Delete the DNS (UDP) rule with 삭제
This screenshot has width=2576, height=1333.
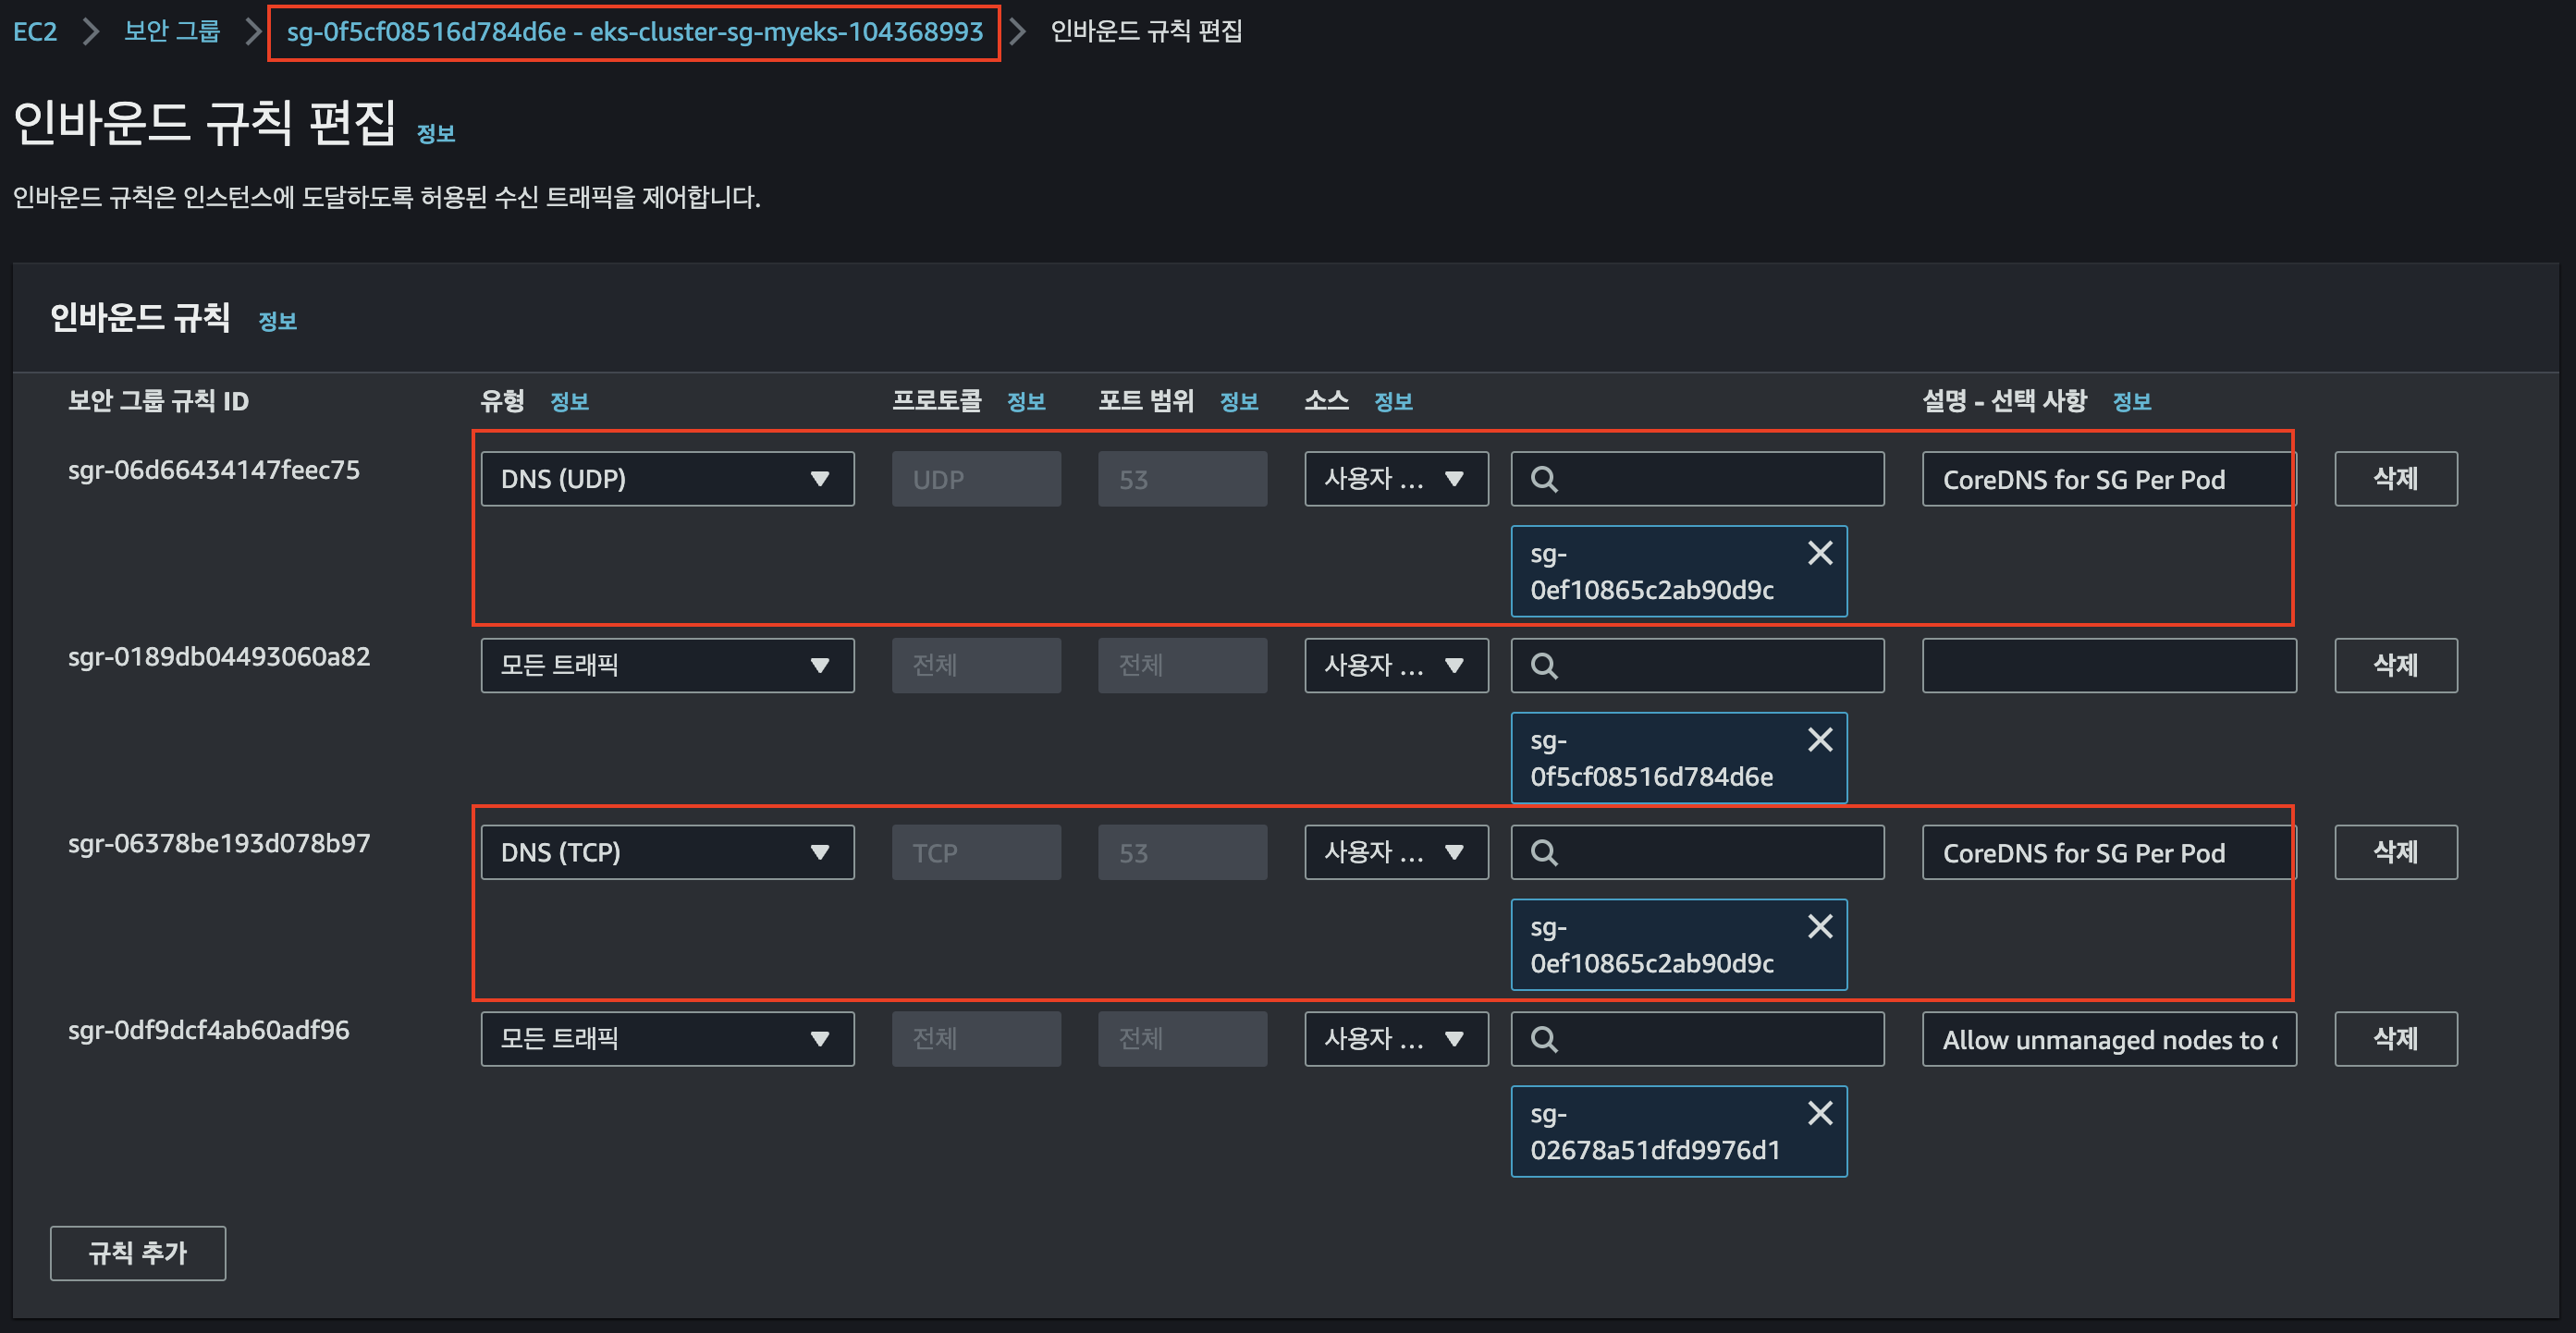click(2395, 479)
